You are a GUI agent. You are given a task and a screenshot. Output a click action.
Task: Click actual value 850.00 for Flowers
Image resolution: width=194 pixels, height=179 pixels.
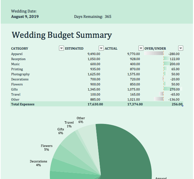[x=135, y=84]
